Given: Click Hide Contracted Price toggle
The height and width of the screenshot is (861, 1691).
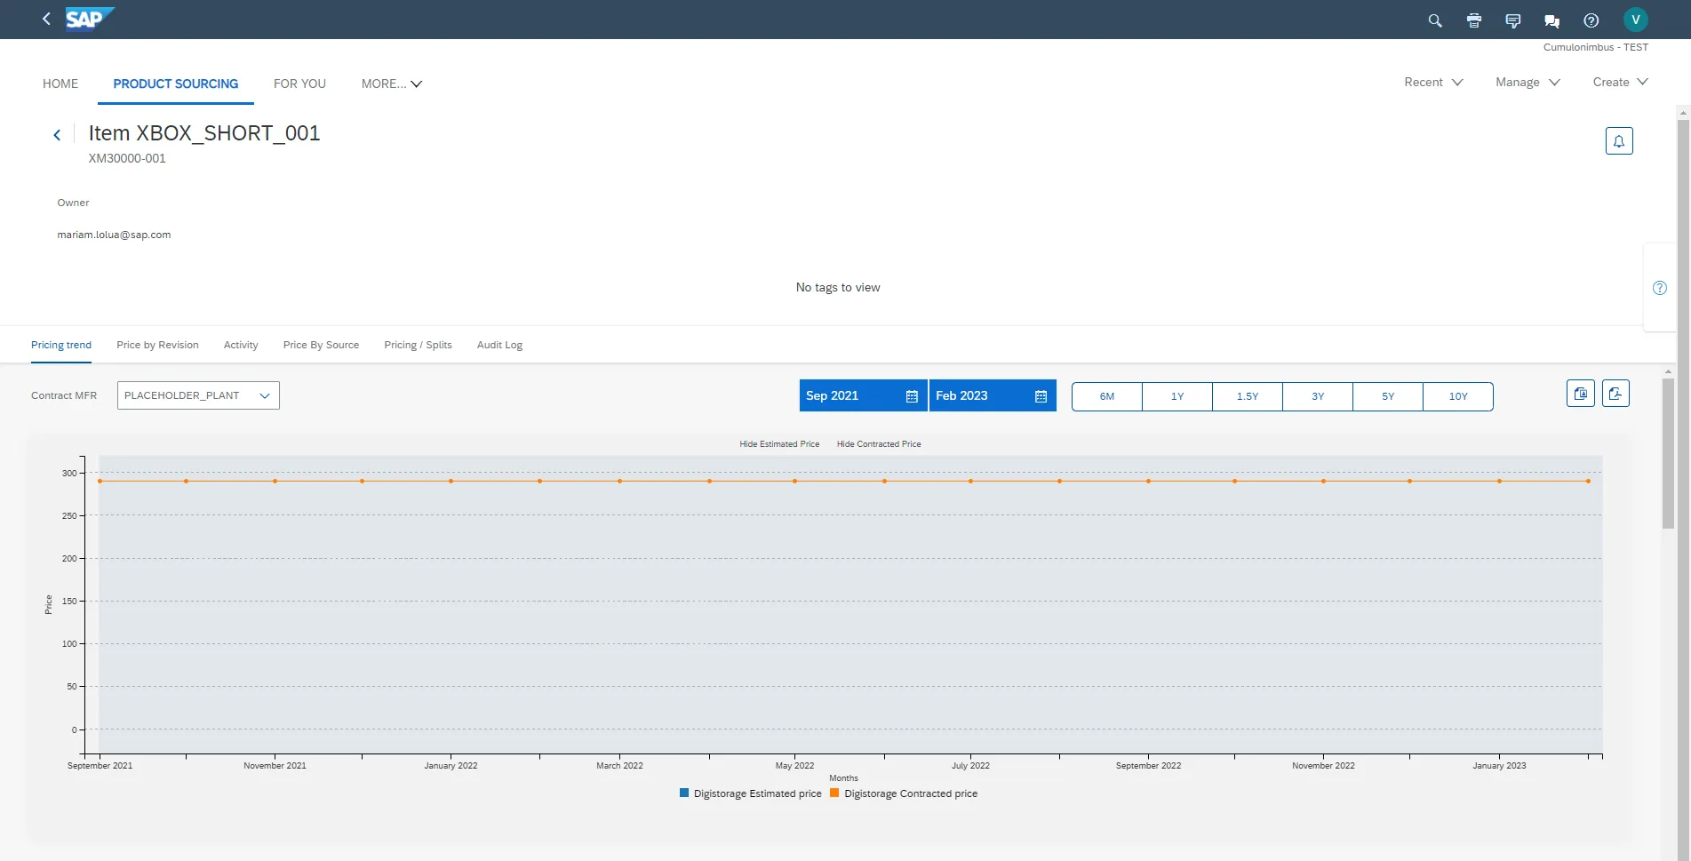Looking at the screenshot, I should [x=879, y=444].
